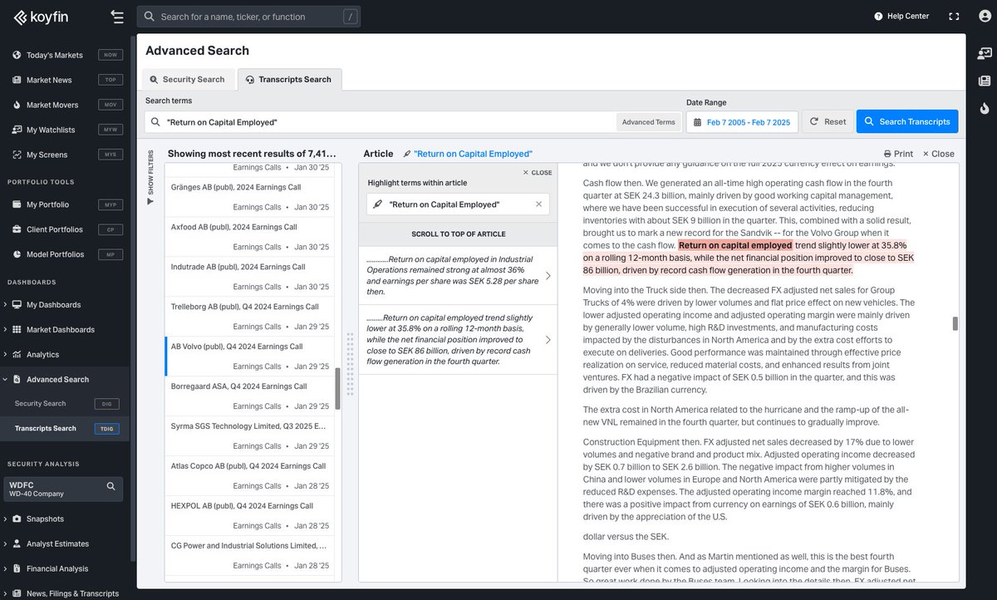Open right rail news feed icon
Viewport: 997px width, 600px height.
pos(985,81)
